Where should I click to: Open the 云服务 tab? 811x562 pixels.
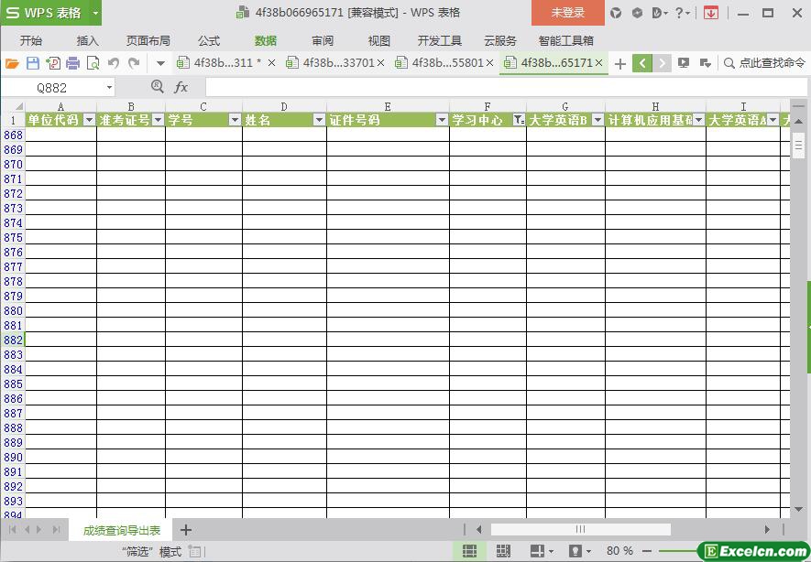click(x=500, y=41)
